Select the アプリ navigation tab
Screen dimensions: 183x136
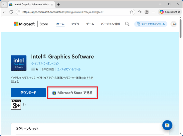click(x=75, y=24)
